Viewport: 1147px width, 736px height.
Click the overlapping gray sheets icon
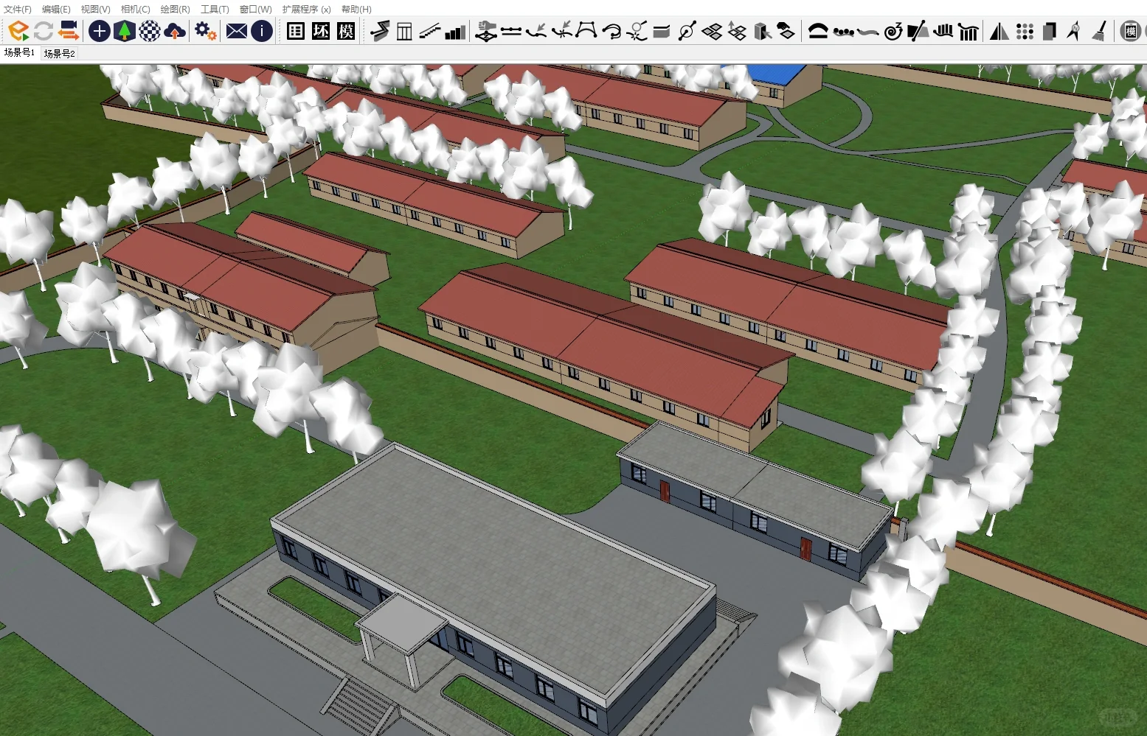[x=1050, y=31]
